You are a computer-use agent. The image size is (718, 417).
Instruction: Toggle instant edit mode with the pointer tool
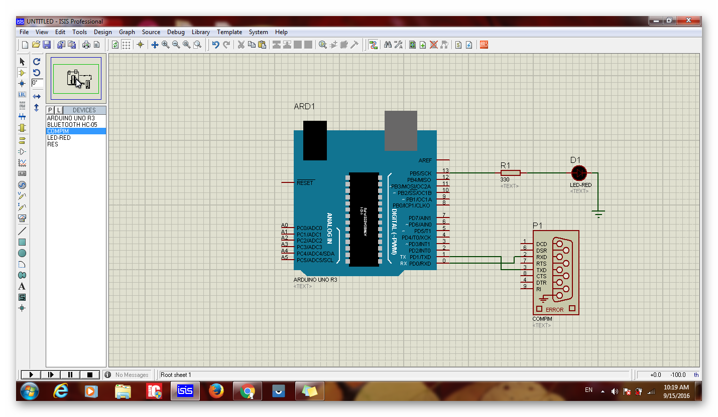[x=22, y=61]
